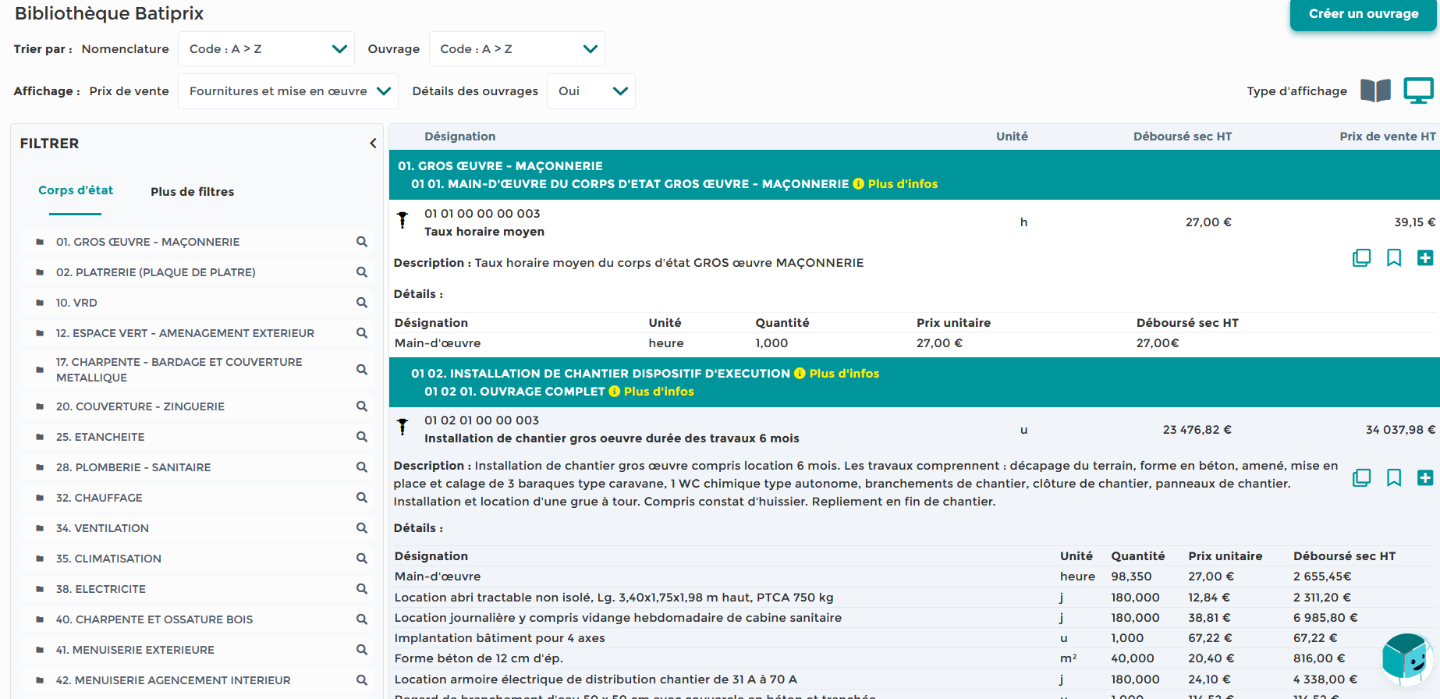Open Plus d'infos for 01 01 MAIN-D'ŒUVRE
The width and height of the screenshot is (1440, 699).
(x=896, y=184)
